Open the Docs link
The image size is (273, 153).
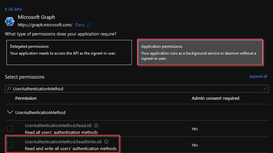tap(80, 25)
